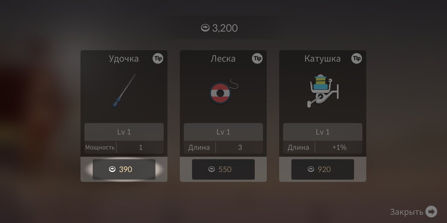447x223 pixels.
Task: Click the Катушка card title
Action: point(323,59)
